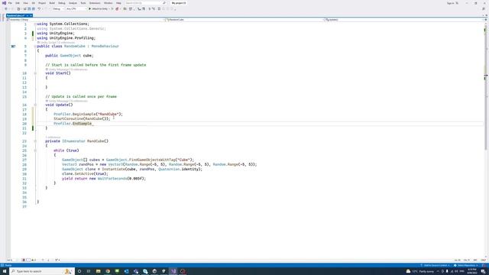Open Cortana from the taskbar

click(x=79, y=271)
